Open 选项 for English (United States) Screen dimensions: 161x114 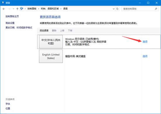pyautogui.click(x=145, y=56)
